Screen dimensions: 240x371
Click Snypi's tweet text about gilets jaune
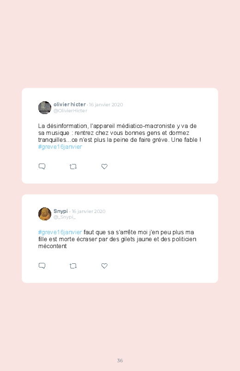[117, 239]
